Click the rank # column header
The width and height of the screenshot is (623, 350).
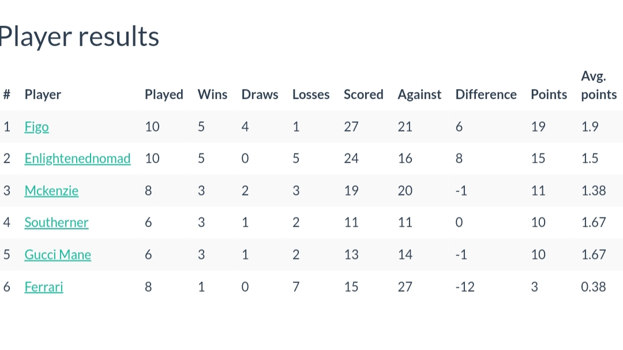pyautogui.click(x=7, y=95)
